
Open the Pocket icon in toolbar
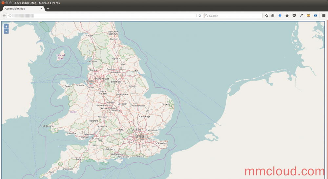[294, 16]
